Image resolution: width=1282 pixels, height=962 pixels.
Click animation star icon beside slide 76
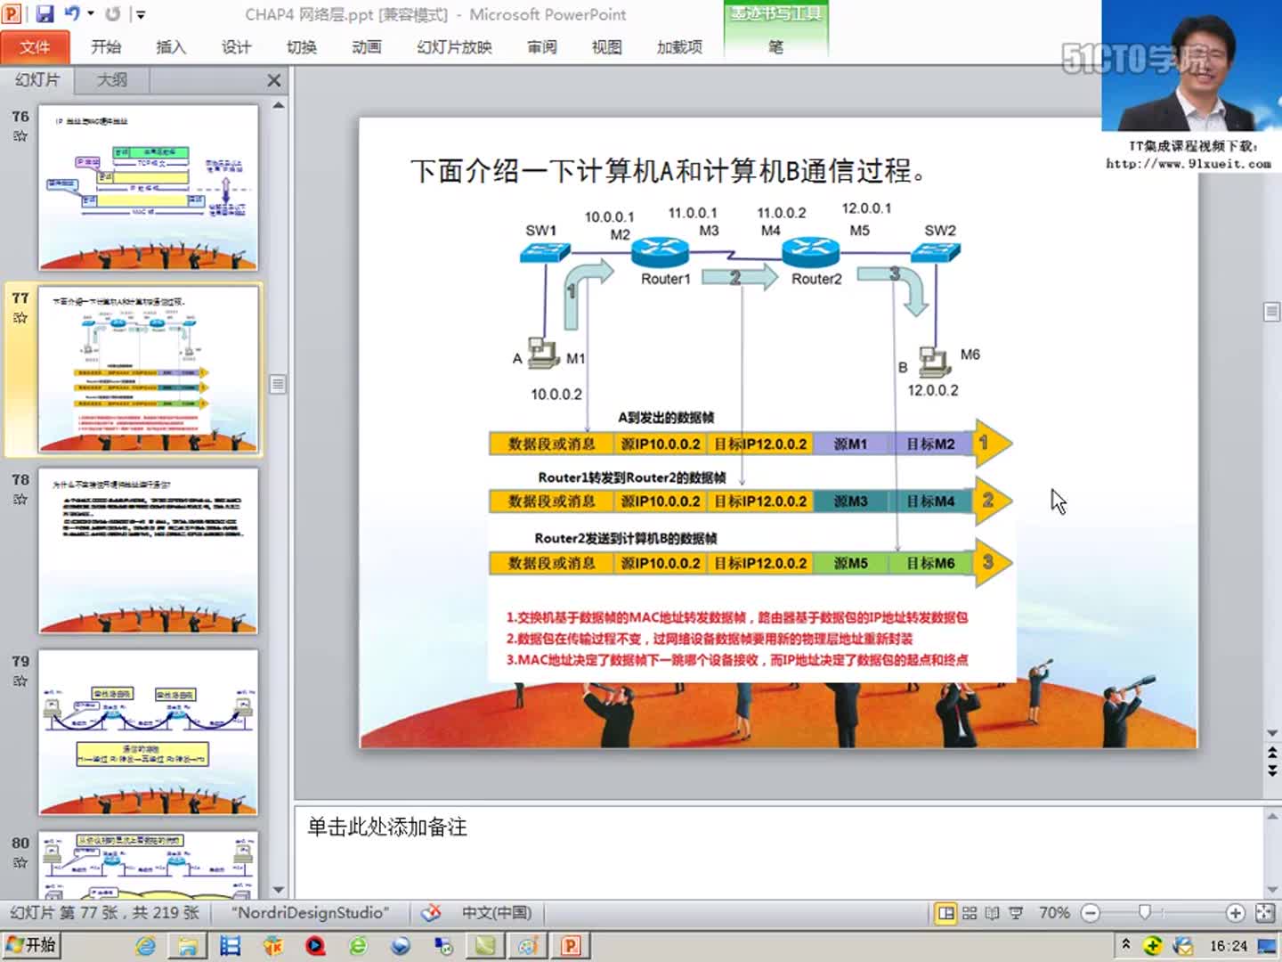click(x=20, y=136)
